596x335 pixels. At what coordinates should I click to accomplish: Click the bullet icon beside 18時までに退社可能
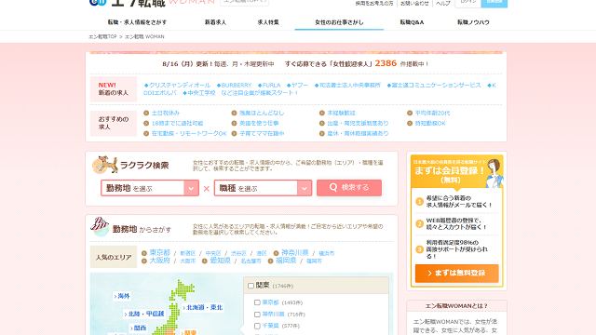[x=146, y=123]
